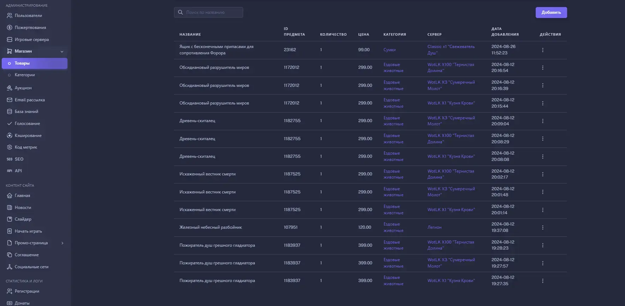Click the База знаний database icon
This screenshot has height=306, width=625.
pyautogui.click(x=10, y=112)
